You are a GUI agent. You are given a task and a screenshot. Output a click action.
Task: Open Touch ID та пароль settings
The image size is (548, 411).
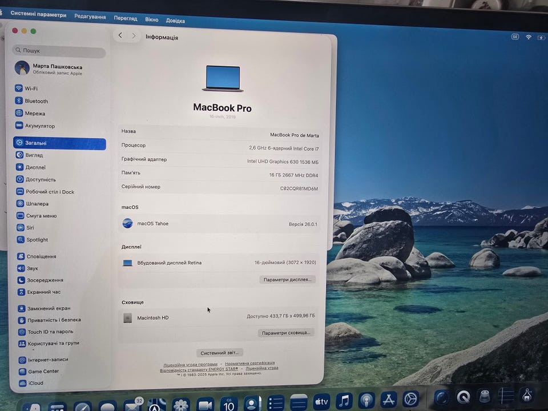(x=46, y=332)
